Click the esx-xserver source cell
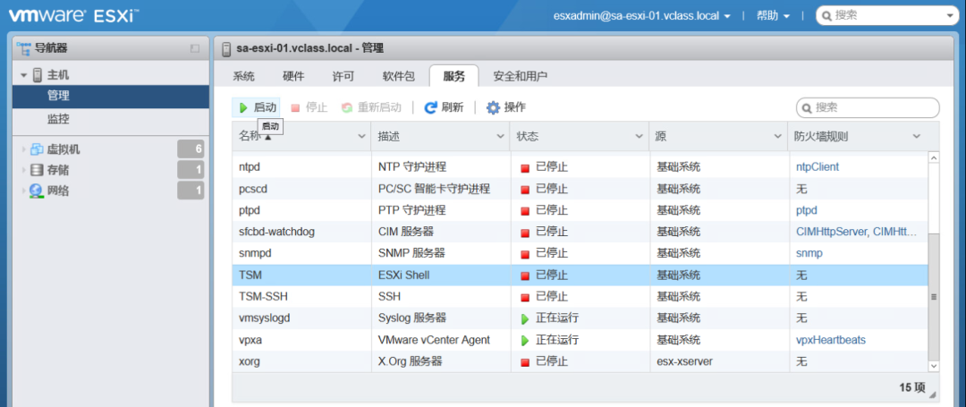966x407 pixels. click(x=684, y=362)
